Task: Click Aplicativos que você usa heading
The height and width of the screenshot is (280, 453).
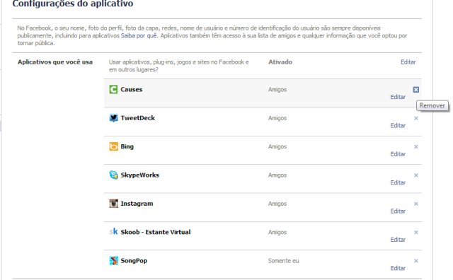Action: coord(55,62)
